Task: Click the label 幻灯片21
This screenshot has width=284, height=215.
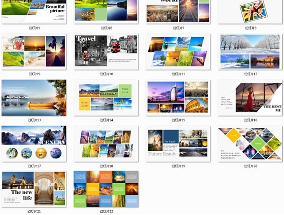Action: coord(35,211)
